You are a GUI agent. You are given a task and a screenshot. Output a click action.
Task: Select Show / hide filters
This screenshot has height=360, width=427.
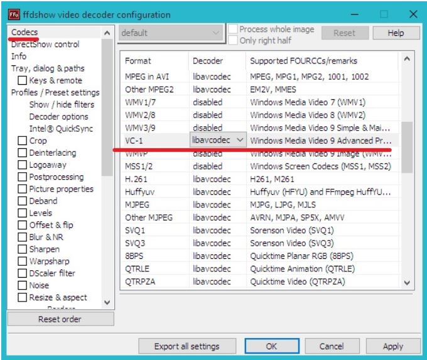tap(62, 104)
